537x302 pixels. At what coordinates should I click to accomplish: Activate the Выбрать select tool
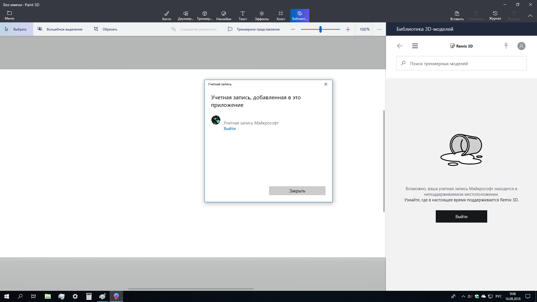coord(17,29)
